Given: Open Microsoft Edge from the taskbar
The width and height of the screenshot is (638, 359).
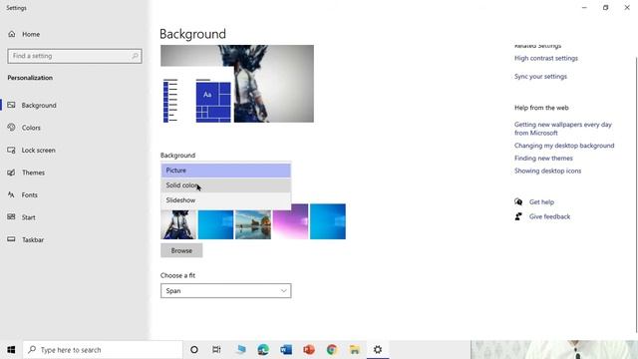Looking at the screenshot, I should click(263, 350).
